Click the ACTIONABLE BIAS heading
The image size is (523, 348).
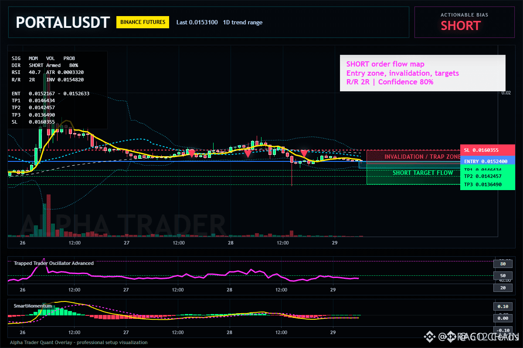(x=464, y=15)
